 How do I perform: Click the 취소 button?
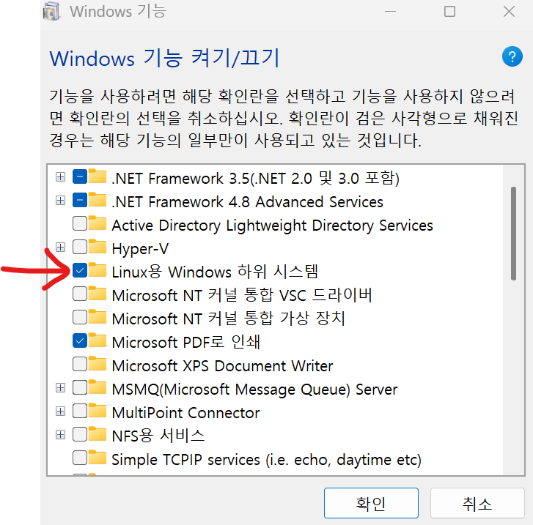tap(477, 503)
